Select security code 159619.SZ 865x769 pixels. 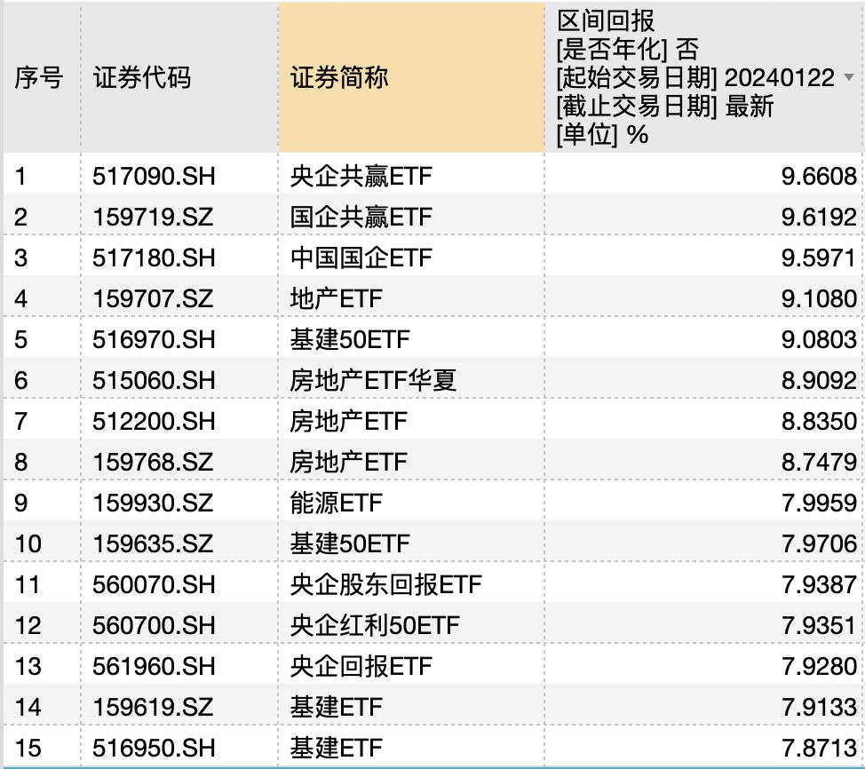pyautogui.click(x=153, y=707)
